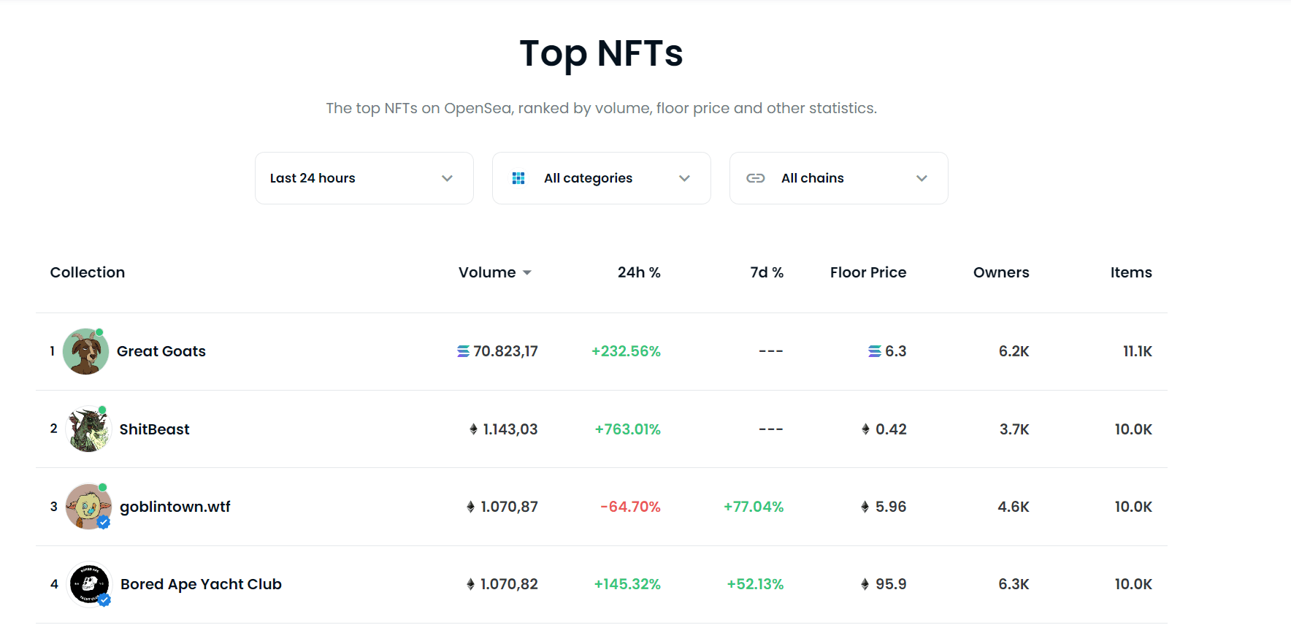The width and height of the screenshot is (1291, 625).
Task: Expand the All chains dropdown chevron
Action: point(922,178)
